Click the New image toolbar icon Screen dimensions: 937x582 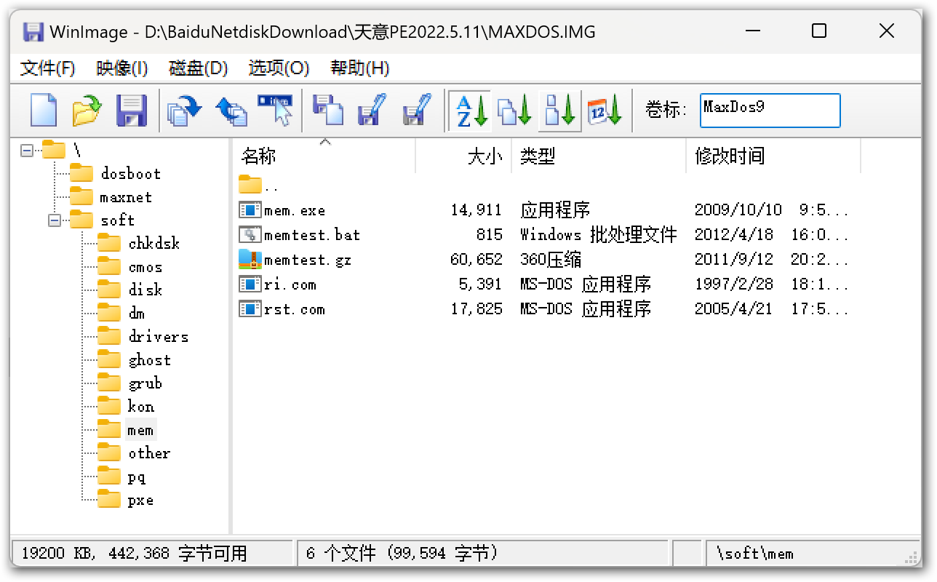(x=44, y=111)
